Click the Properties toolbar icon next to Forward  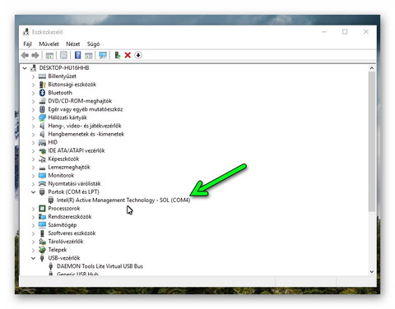(x=63, y=55)
